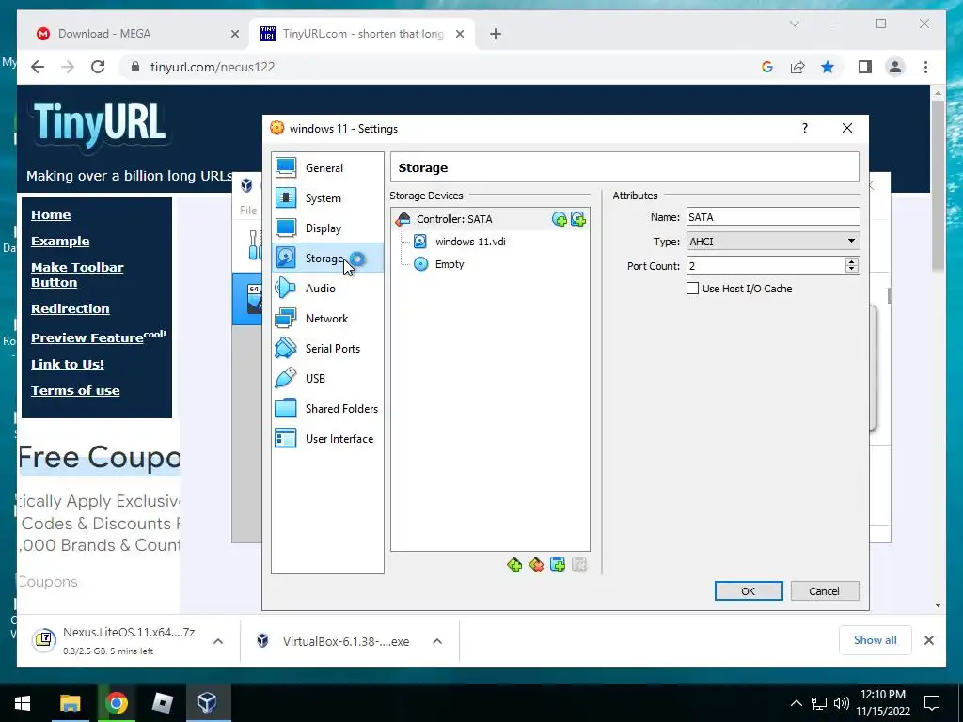
Task: Add hard disk to SATA controller
Action: [x=578, y=219]
